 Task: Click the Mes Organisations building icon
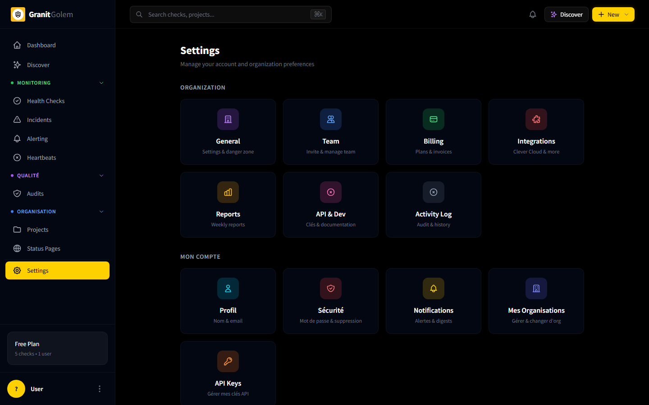[x=536, y=288]
